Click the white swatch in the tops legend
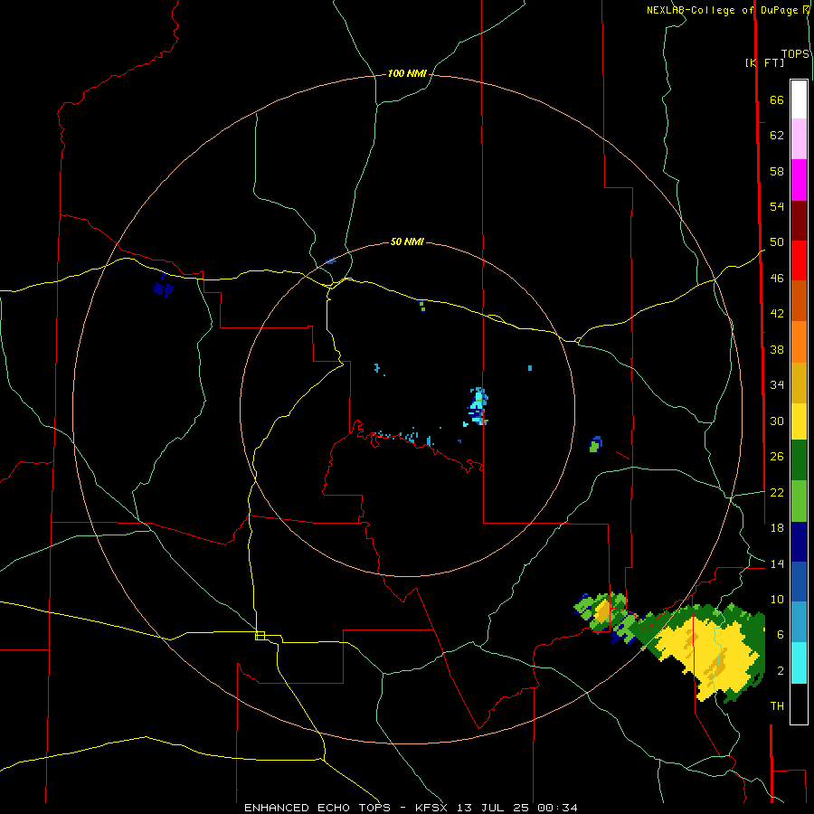 tap(799, 99)
